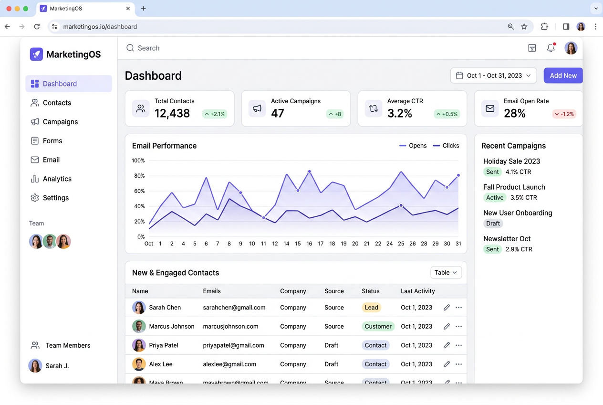Open Sarah J. account at sidebar bottom
Screen dimensions: 603x405
tap(49, 366)
